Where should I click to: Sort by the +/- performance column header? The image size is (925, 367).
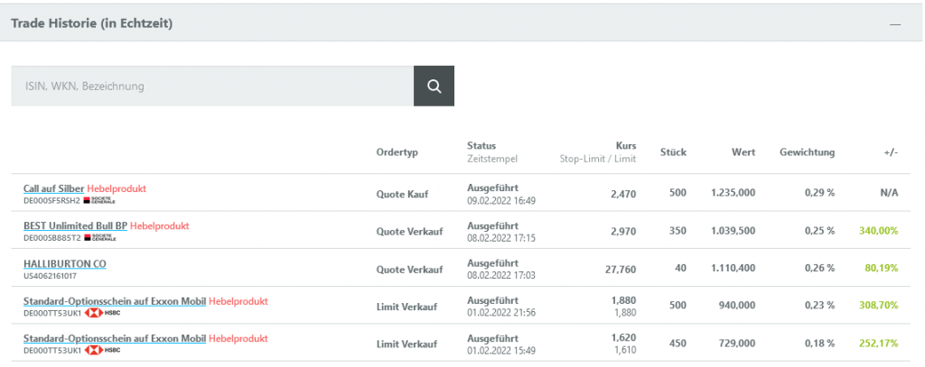tap(890, 152)
